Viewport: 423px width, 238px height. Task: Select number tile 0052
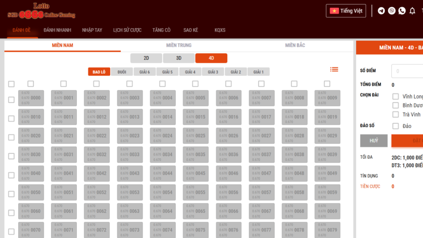(97, 193)
